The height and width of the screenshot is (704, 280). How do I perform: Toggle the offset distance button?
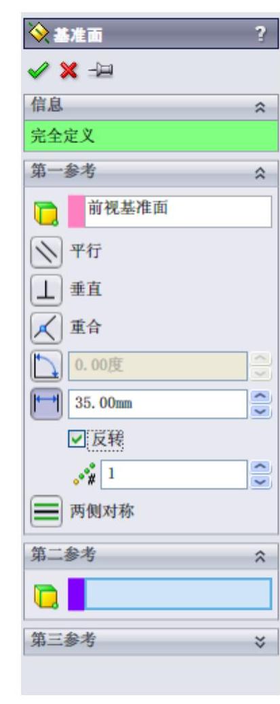pos(46,404)
